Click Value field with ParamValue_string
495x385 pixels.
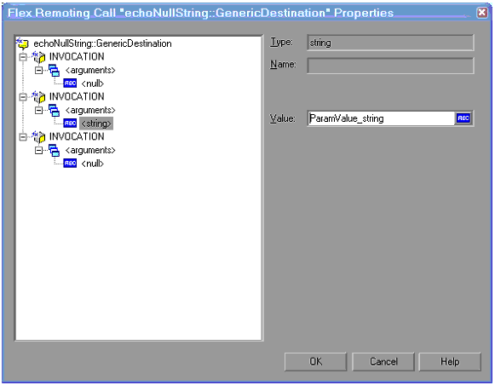coord(381,118)
